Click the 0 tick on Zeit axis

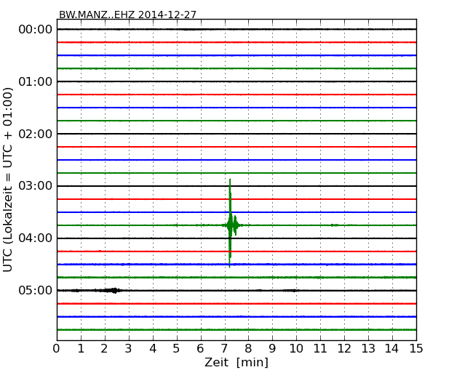(x=57, y=349)
